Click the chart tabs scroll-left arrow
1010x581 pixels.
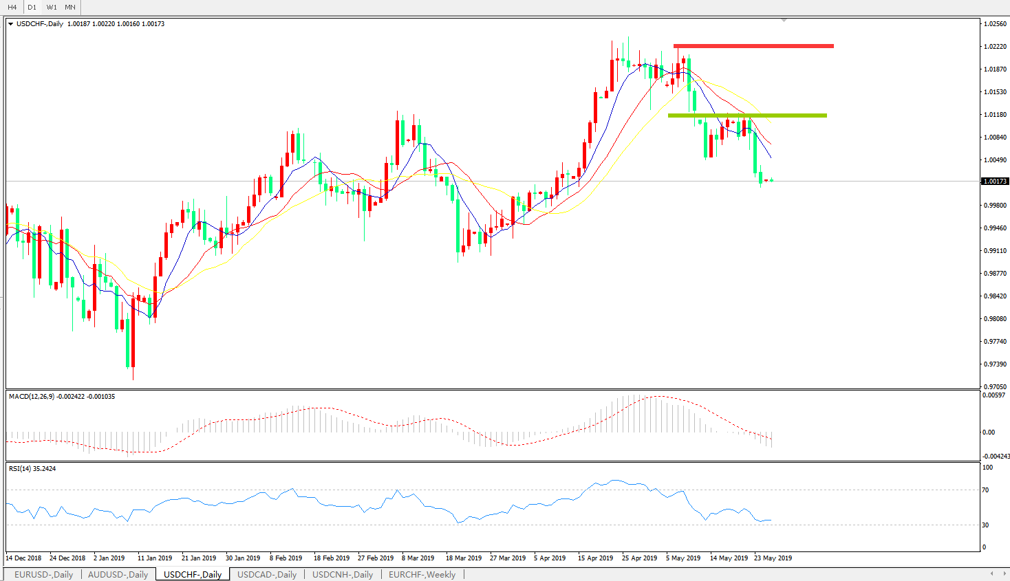[991, 573]
